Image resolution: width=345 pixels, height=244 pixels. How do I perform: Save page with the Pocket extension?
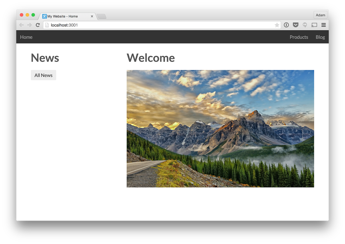coord(296,25)
